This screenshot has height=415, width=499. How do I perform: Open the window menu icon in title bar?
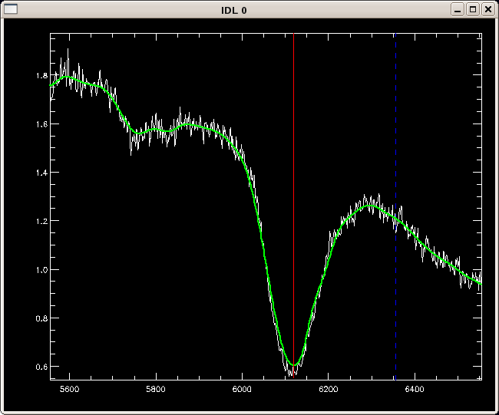coord(11,9)
